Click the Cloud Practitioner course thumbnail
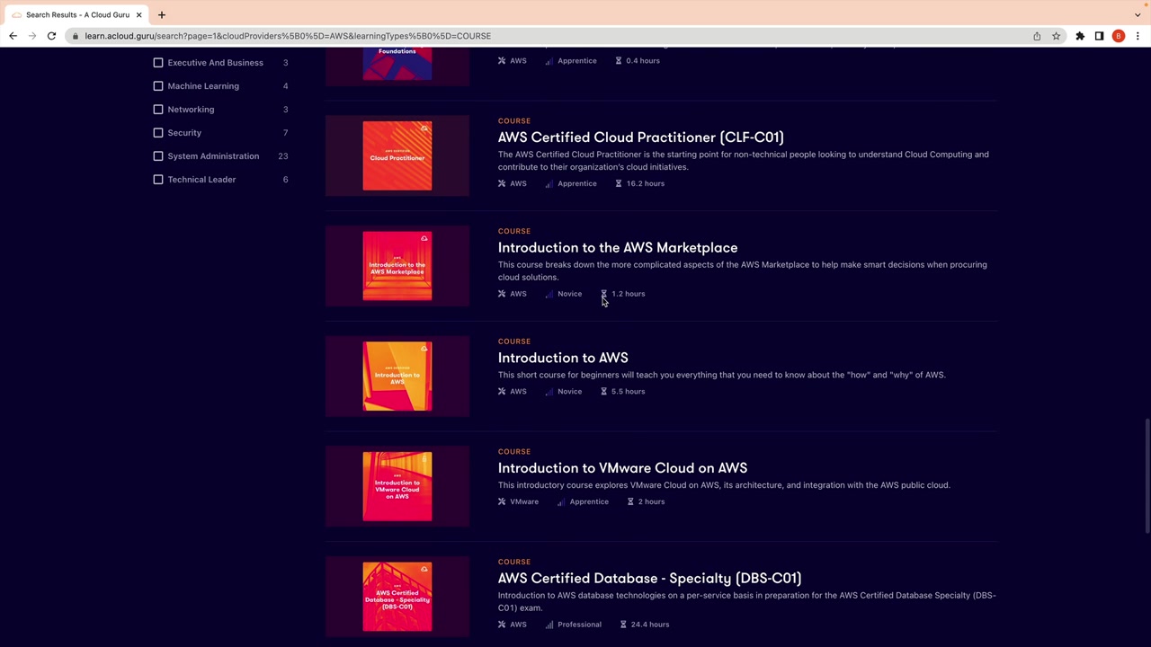Screen dimensions: 1151x647 pyautogui.click(x=397, y=156)
